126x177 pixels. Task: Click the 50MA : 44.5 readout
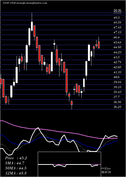tap(16, 168)
